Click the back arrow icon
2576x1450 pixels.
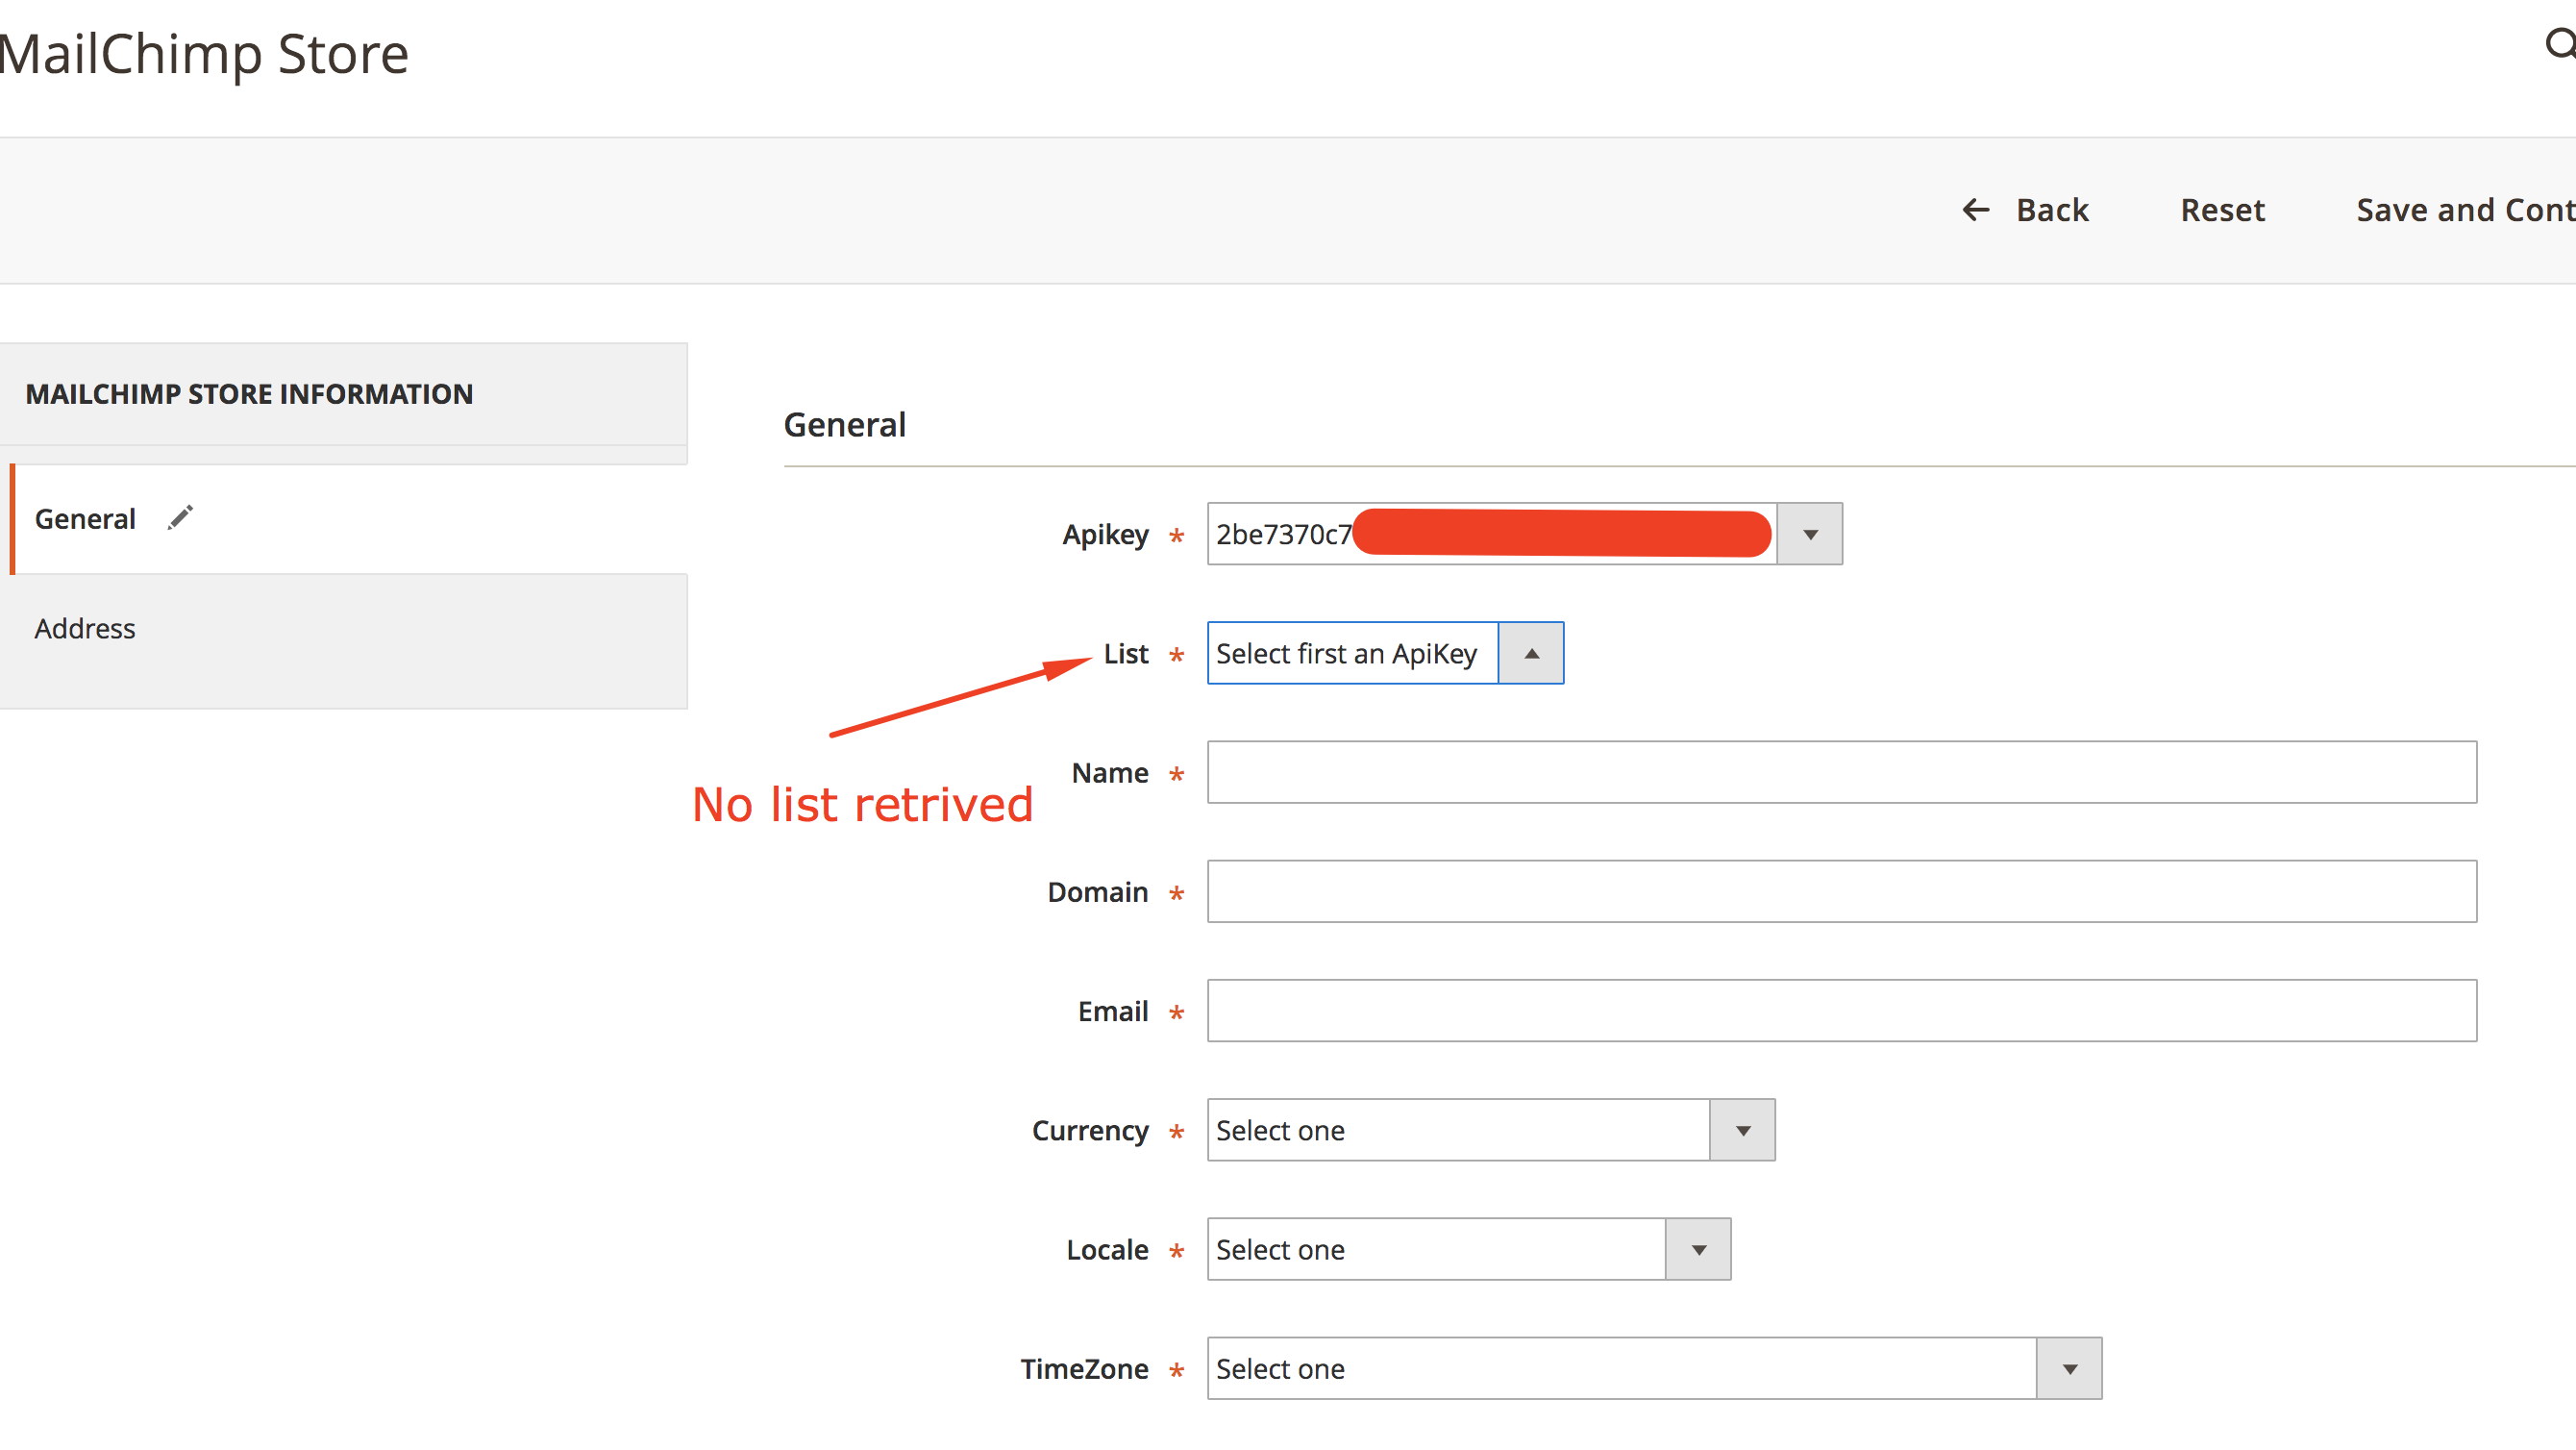1975,211
